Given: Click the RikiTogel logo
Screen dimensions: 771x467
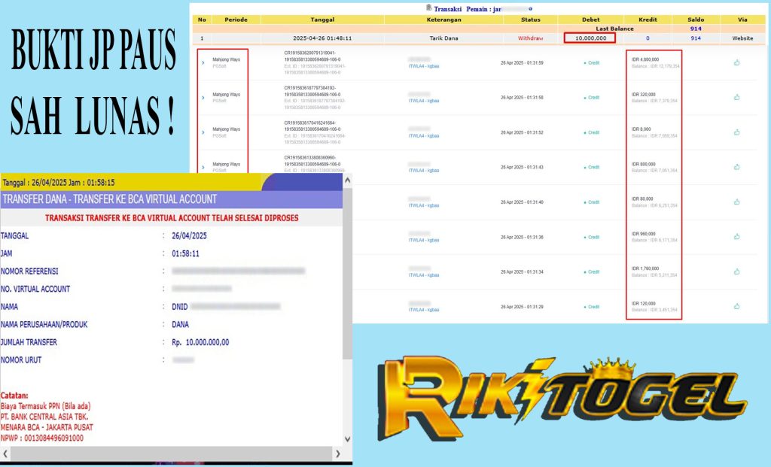Looking at the screenshot, I should (x=562, y=398).
